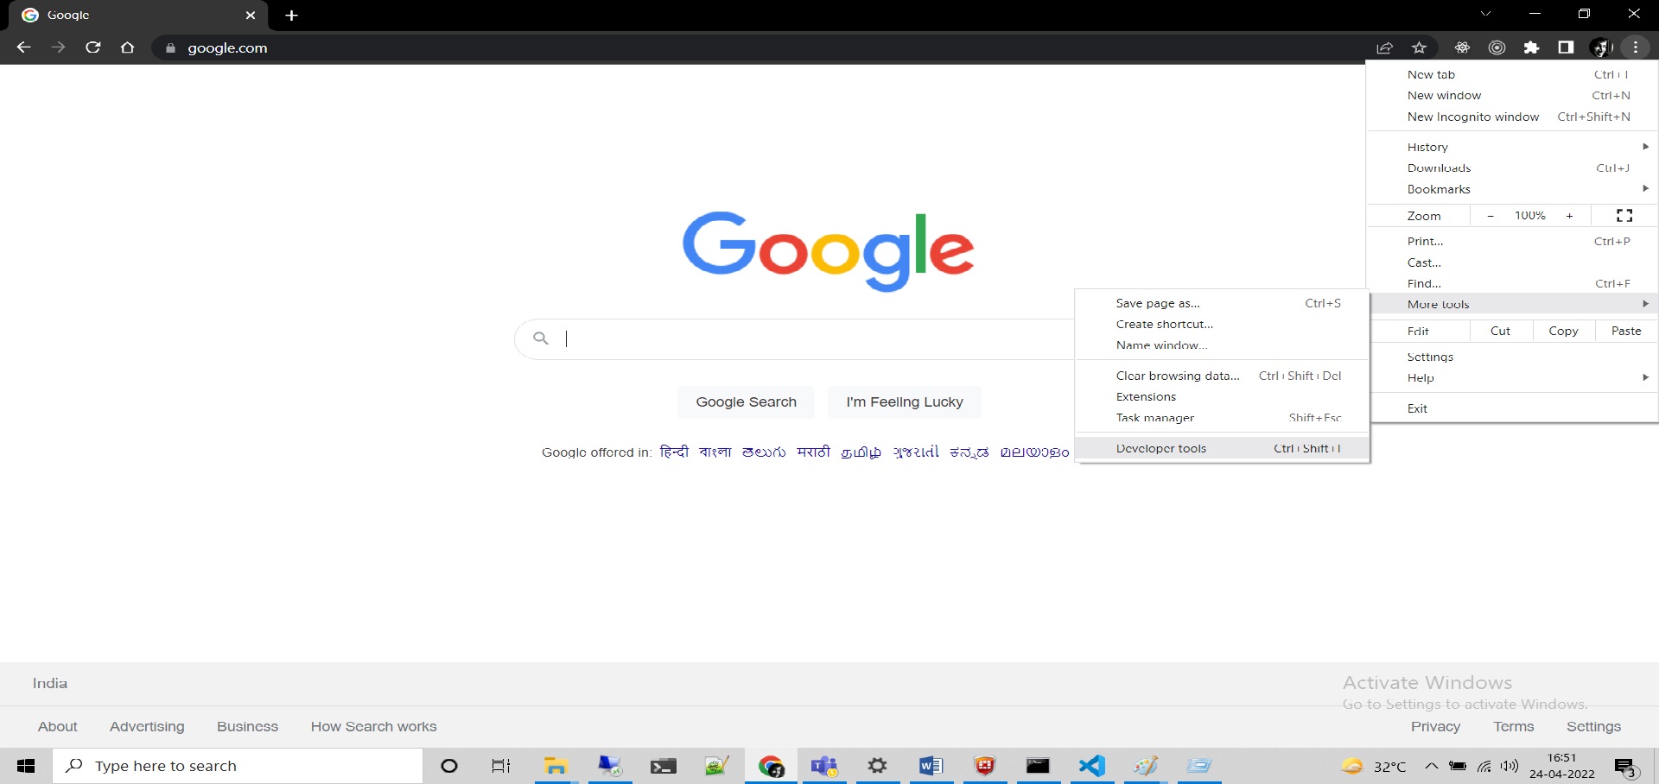Expand the More tools submenu
This screenshot has width=1659, height=784.
(1513, 304)
